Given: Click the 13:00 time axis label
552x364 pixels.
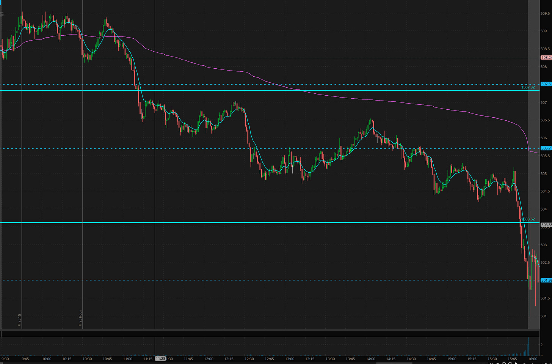Looking at the screenshot, I should [x=290, y=359].
